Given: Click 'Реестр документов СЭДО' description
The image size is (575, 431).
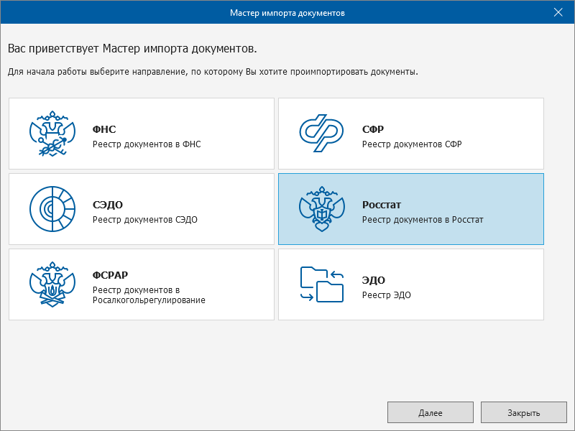Looking at the screenshot, I should pyautogui.click(x=144, y=220).
